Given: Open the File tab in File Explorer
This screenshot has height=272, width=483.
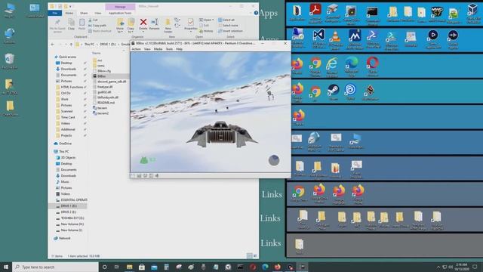Looking at the screenshot, I should coord(55,13).
